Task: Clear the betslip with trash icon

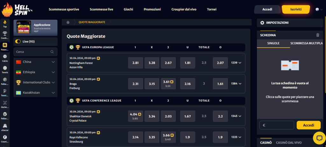Action: click(x=317, y=35)
